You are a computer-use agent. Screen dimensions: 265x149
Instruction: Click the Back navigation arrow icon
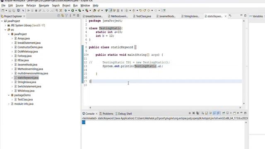tap(149, 10)
